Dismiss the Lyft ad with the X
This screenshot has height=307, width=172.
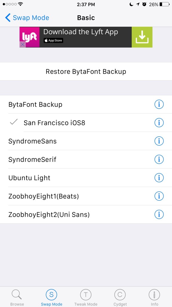pos(22,44)
